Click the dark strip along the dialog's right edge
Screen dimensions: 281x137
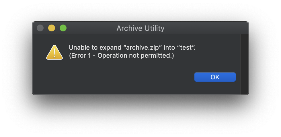point(244,64)
